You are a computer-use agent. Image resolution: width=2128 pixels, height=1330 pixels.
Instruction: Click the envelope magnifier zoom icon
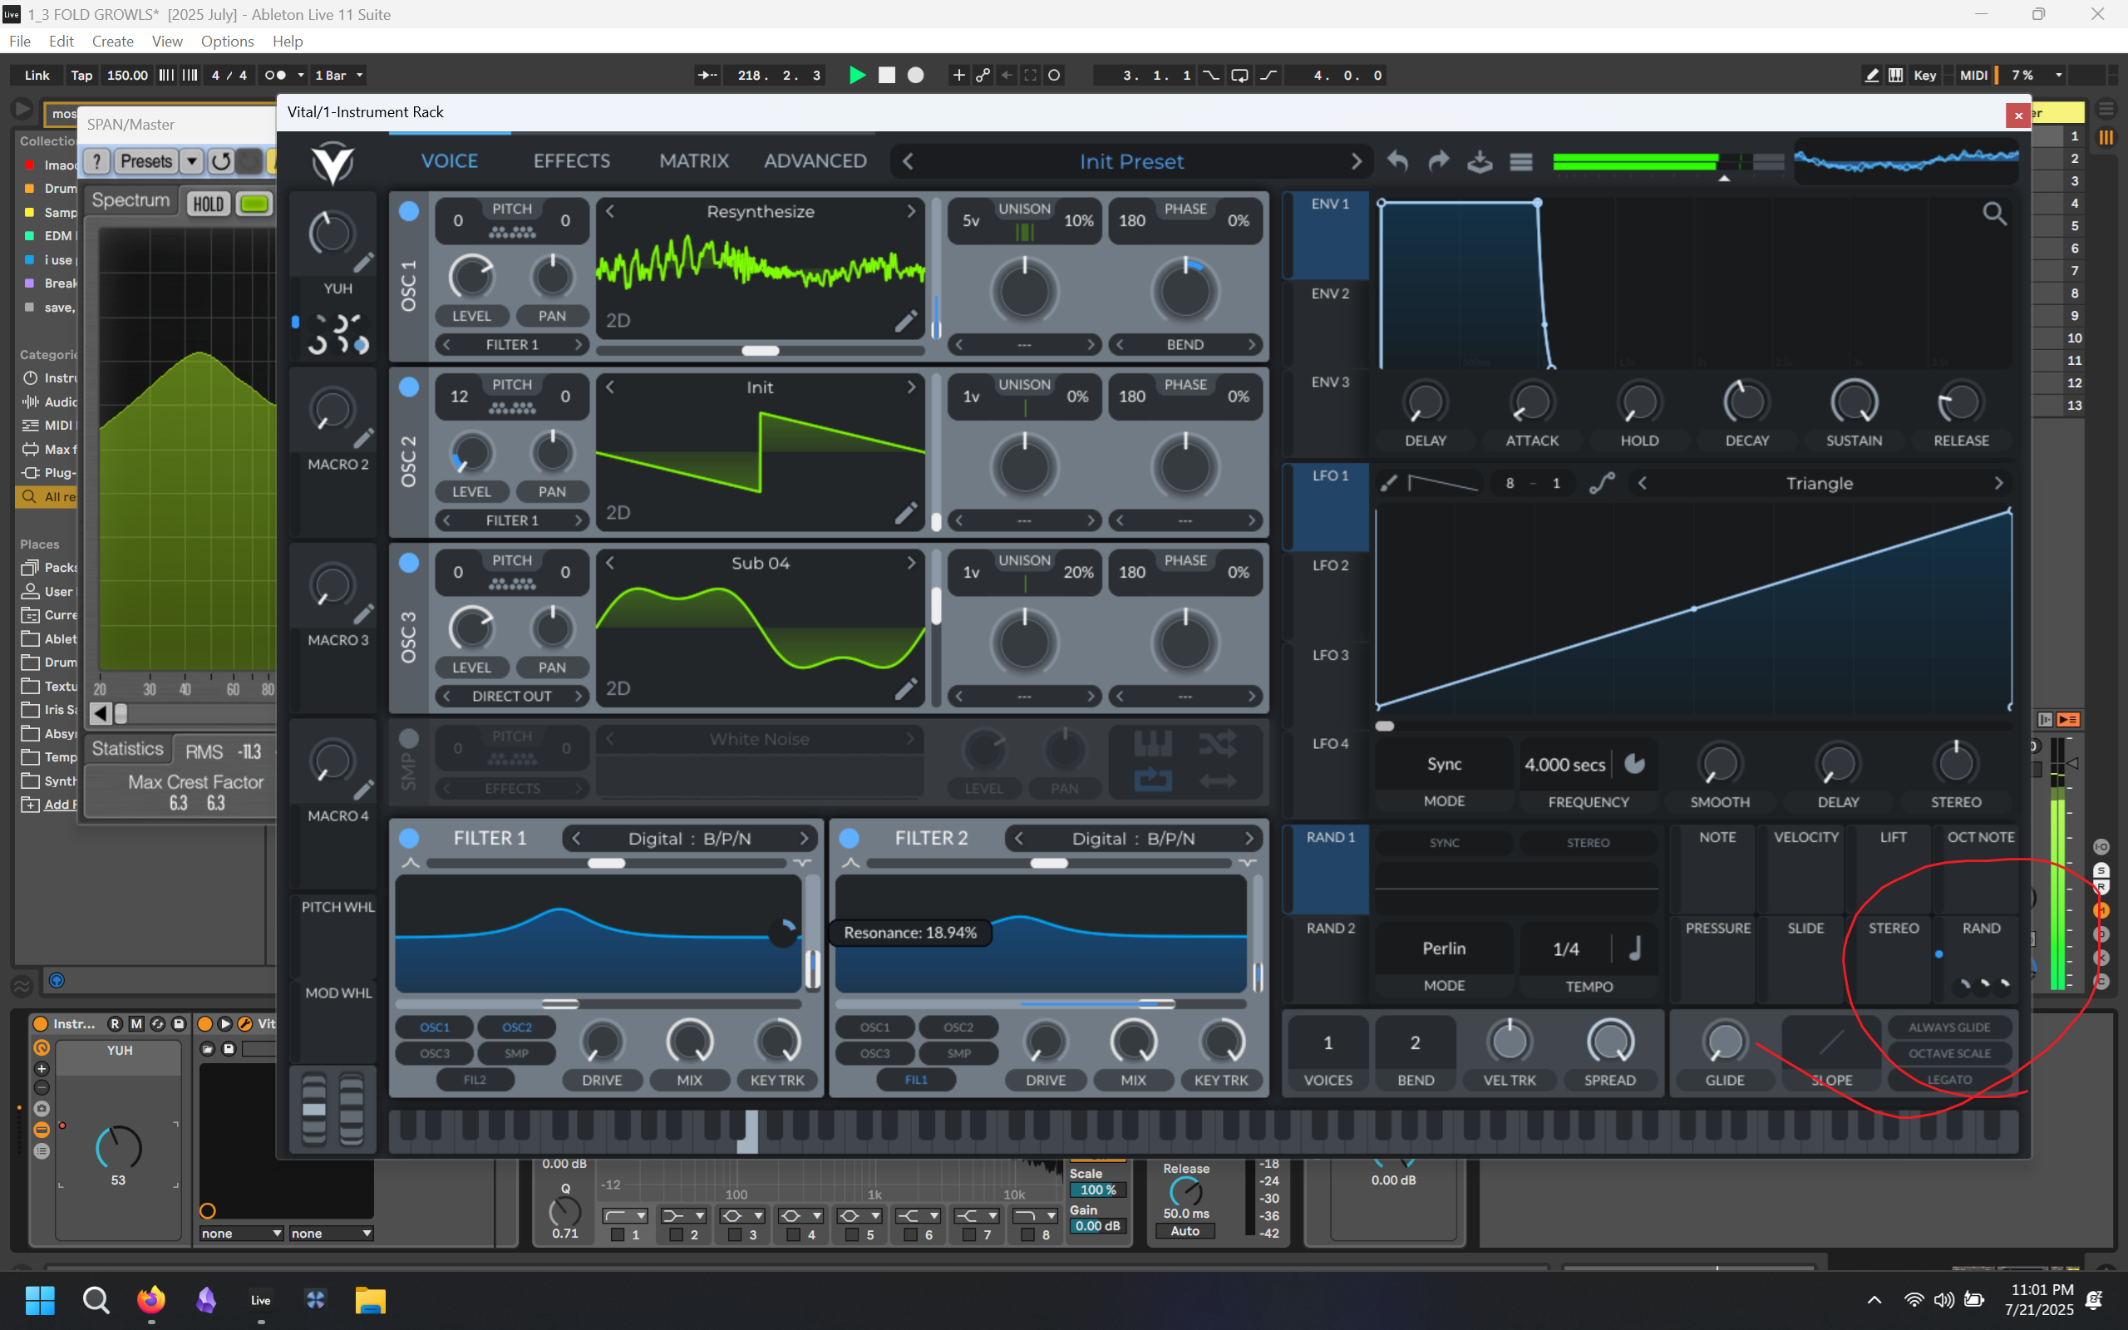[x=1994, y=214]
